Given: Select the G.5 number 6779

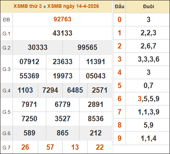Looking at the screenshot, I should coord(63,104).
